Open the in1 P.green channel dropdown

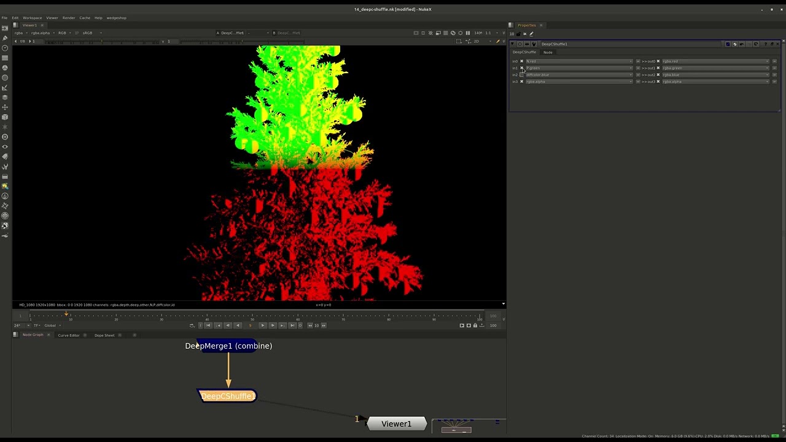(579, 68)
